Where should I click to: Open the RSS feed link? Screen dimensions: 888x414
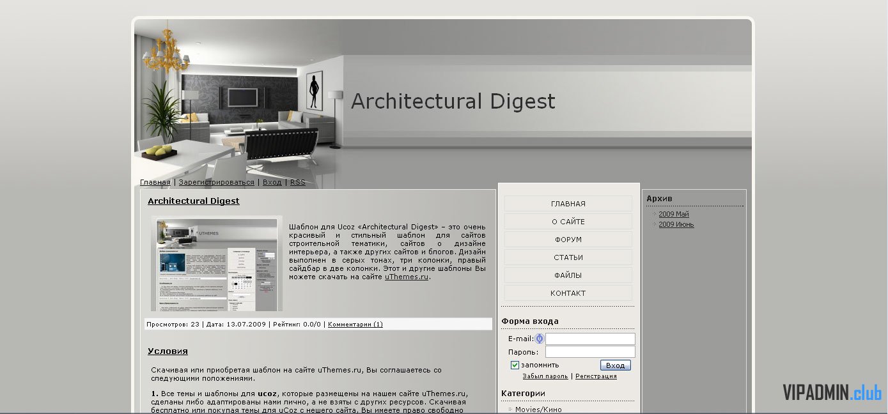[297, 182]
